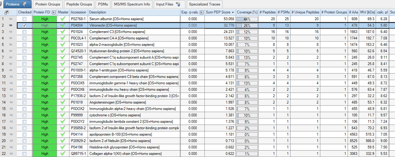395x157 pixels.
Task: Click the 12% coverage bar for Complement C3
Action: click(x=247, y=32)
